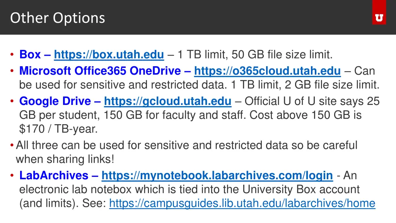Click the red bullet beside Microsoft Office365
Viewport: 396px width, 223px height.
point(12,71)
